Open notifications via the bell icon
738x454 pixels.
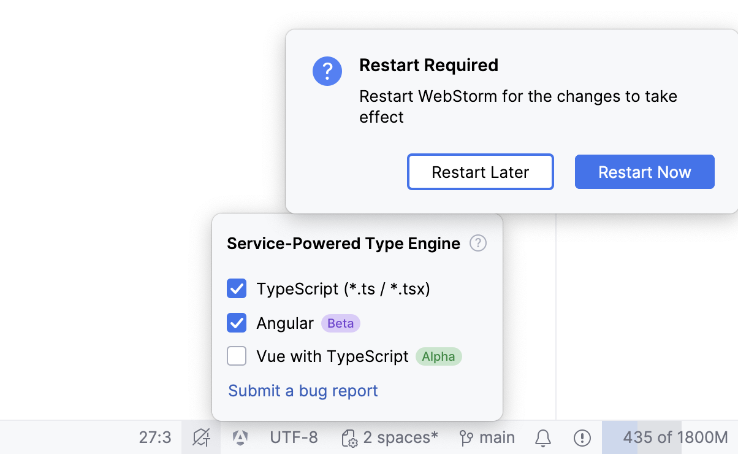(x=542, y=437)
